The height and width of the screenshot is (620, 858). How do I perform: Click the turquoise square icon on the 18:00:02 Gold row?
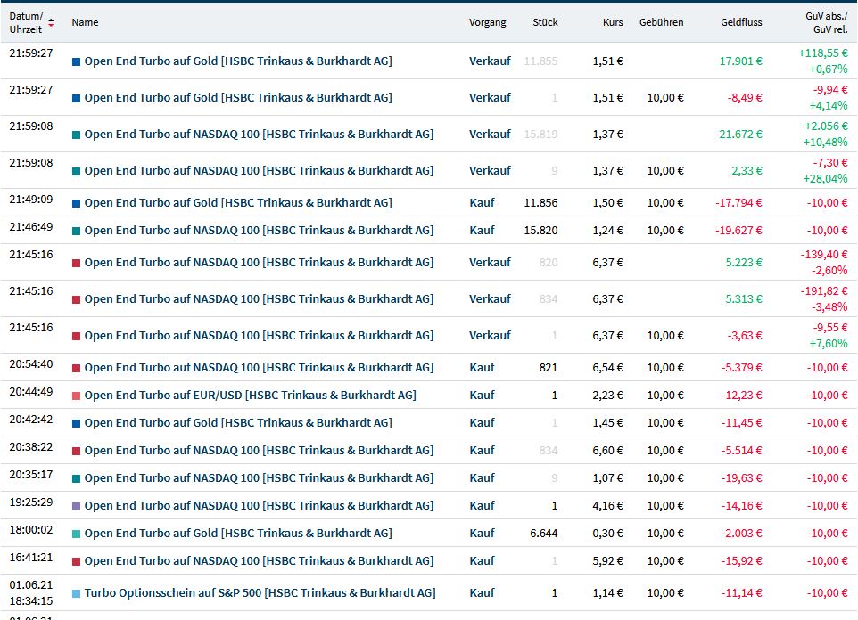76,534
